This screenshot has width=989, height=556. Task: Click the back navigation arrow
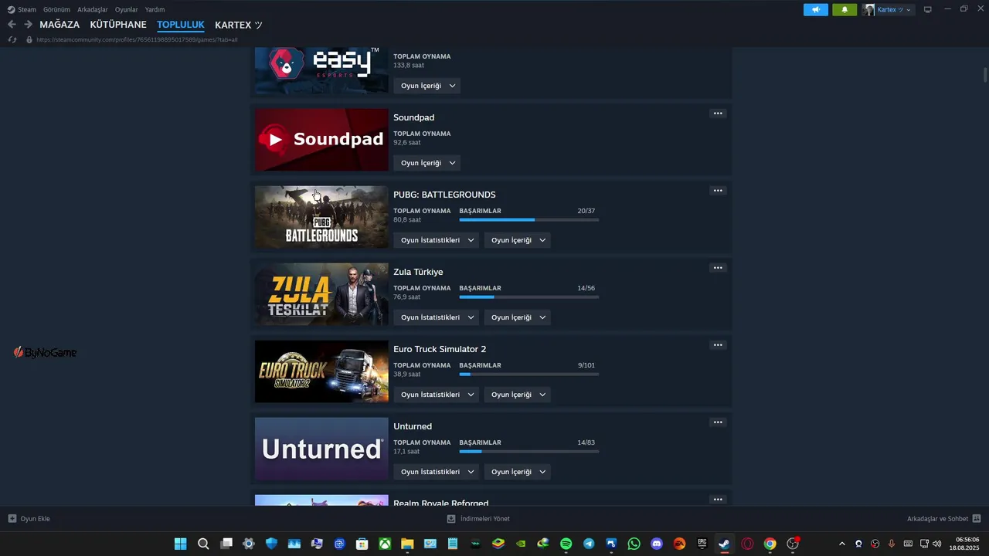click(x=12, y=25)
